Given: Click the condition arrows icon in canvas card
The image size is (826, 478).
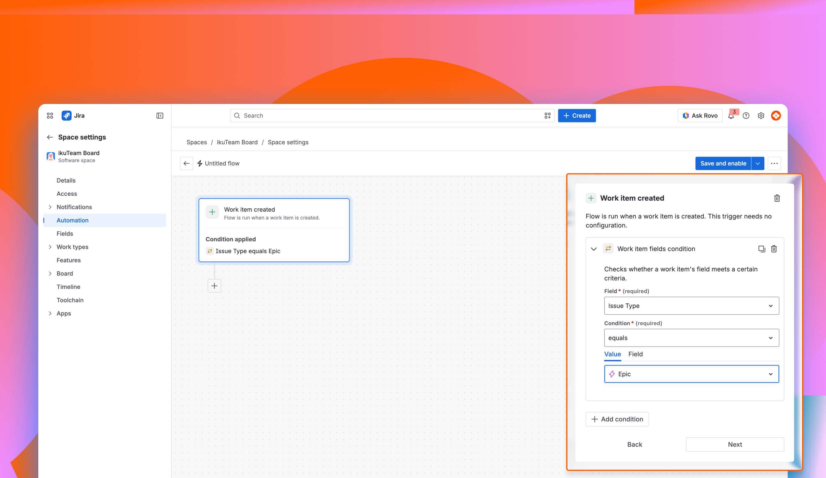Looking at the screenshot, I should click(209, 251).
